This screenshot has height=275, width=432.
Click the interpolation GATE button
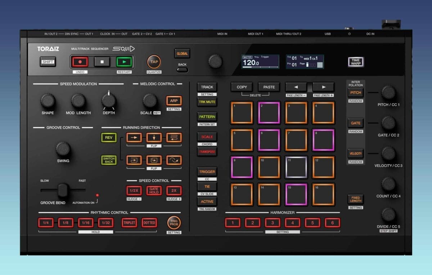tap(356, 123)
